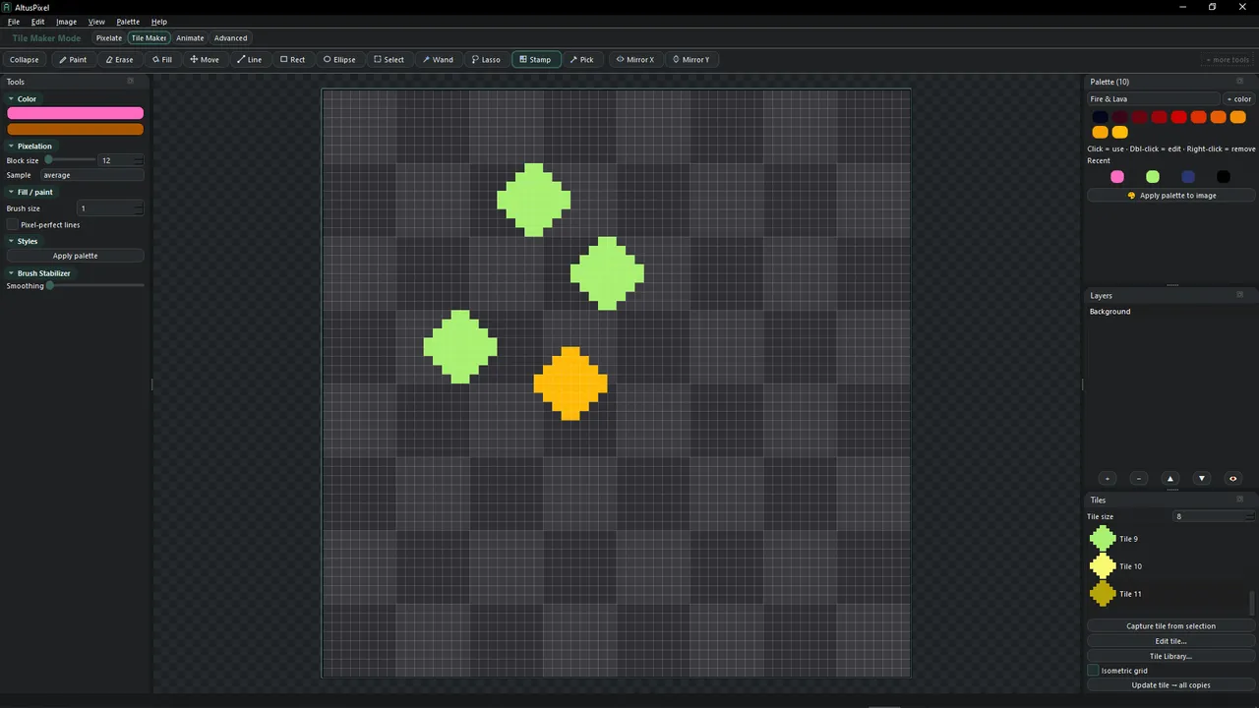Select the Pick eyedropper tool
1259x708 pixels.
(x=581, y=59)
